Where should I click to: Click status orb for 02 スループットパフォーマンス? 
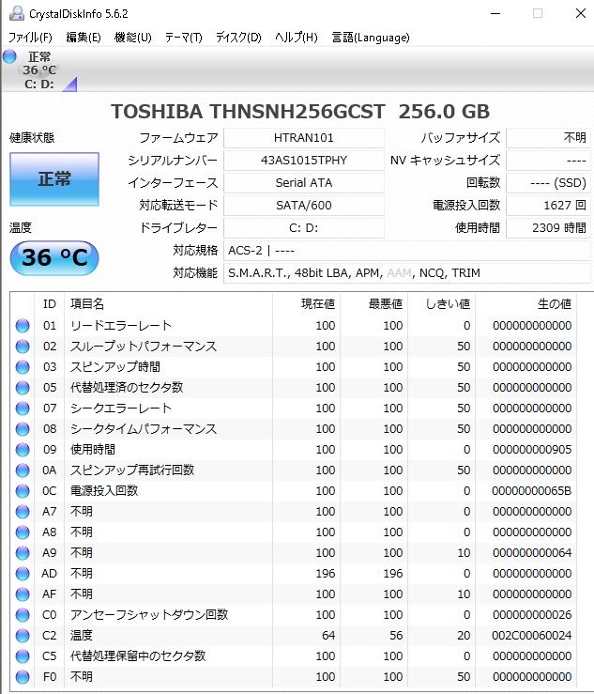tap(23, 347)
